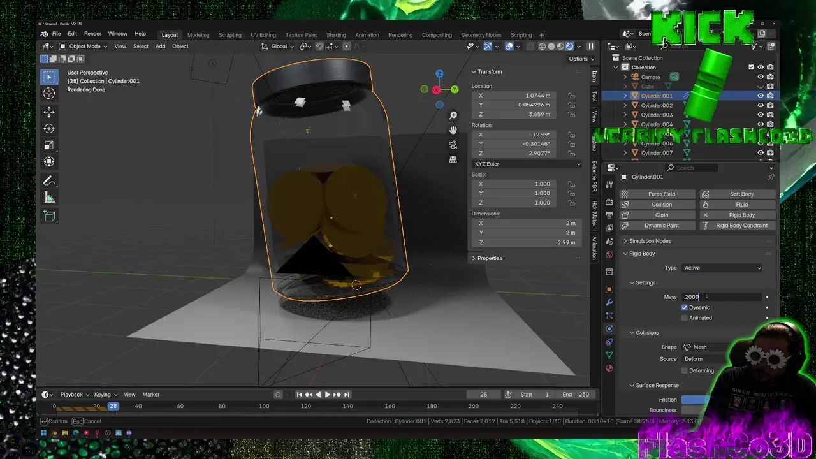The image size is (816, 459).
Task: Choose the Measure tool
Action: (x=49, y=198)
